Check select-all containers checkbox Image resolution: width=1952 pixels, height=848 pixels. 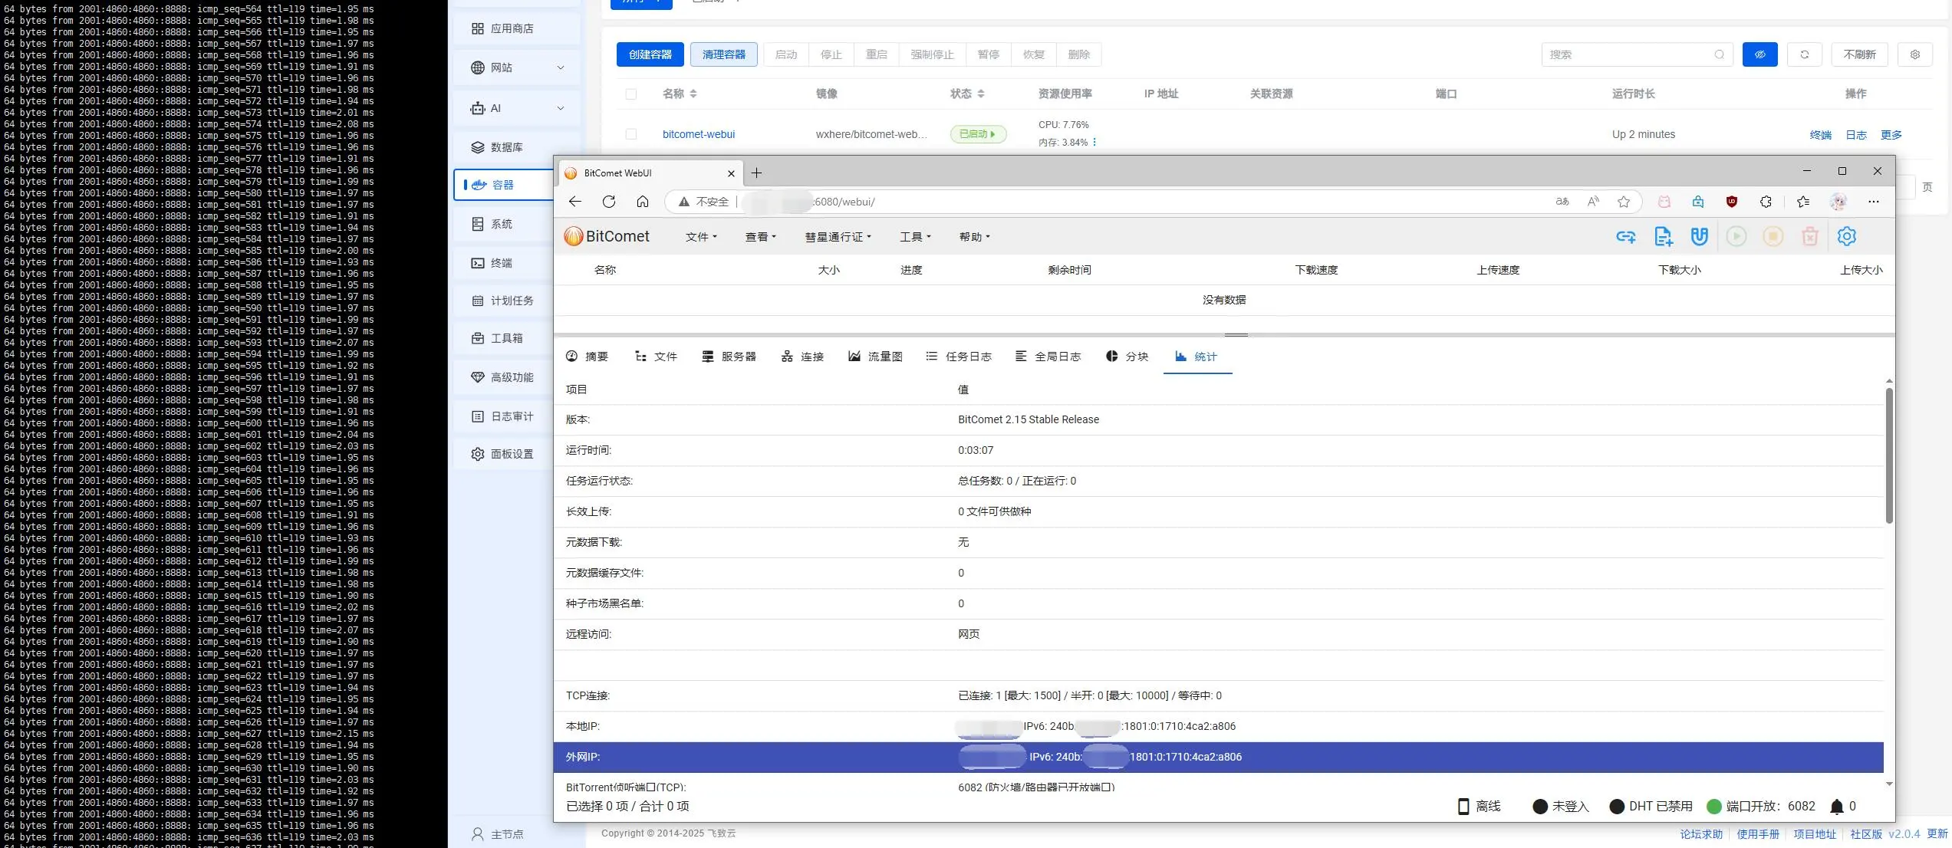pyautogui.click(x=631, y=94)
